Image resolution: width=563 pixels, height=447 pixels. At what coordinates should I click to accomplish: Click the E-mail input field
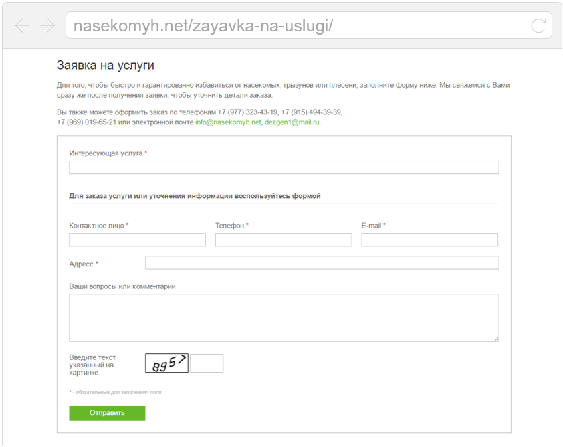coord(429,240)
